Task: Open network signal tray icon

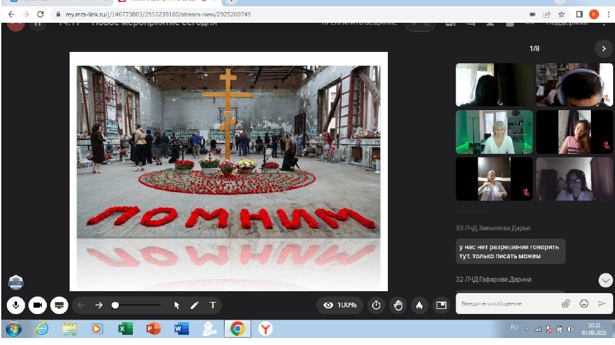Action: [538, 329]
